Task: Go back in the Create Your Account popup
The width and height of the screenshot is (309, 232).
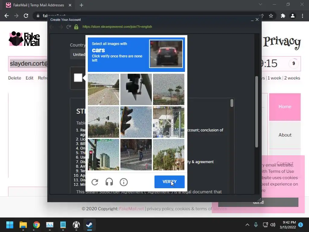Action: point(52,27)
